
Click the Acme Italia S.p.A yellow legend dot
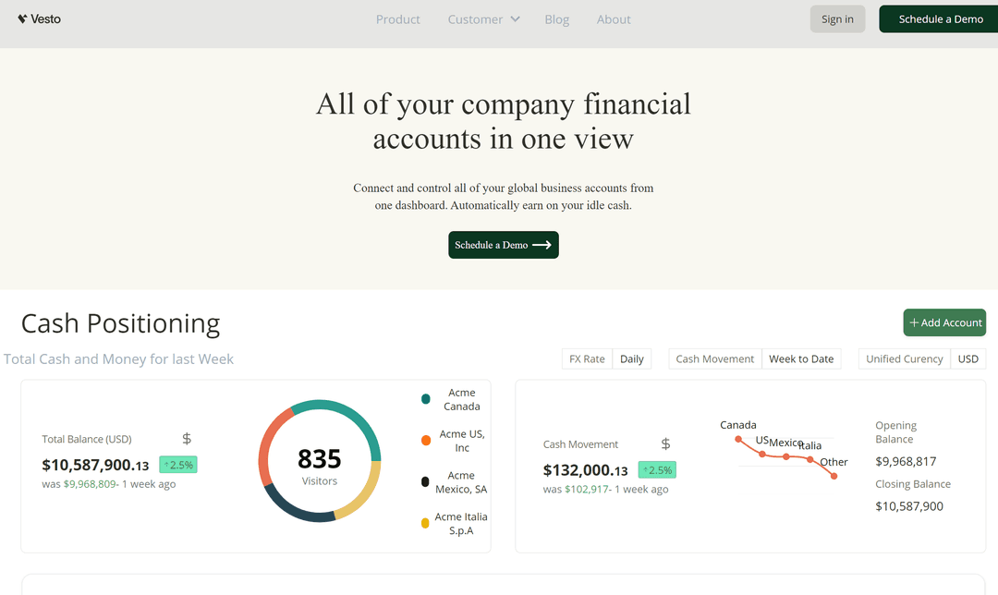[426, 523]
